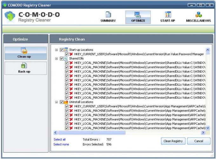This screenshot has width=216, height=159.
Task: Toggle the Uninstall Locations checkbox
Action: pos(61,102)
